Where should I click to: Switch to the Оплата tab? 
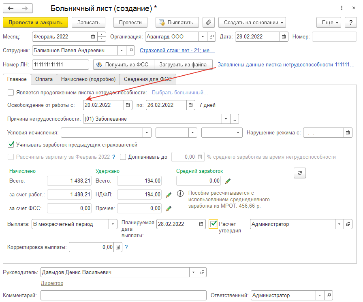(44, 79)
